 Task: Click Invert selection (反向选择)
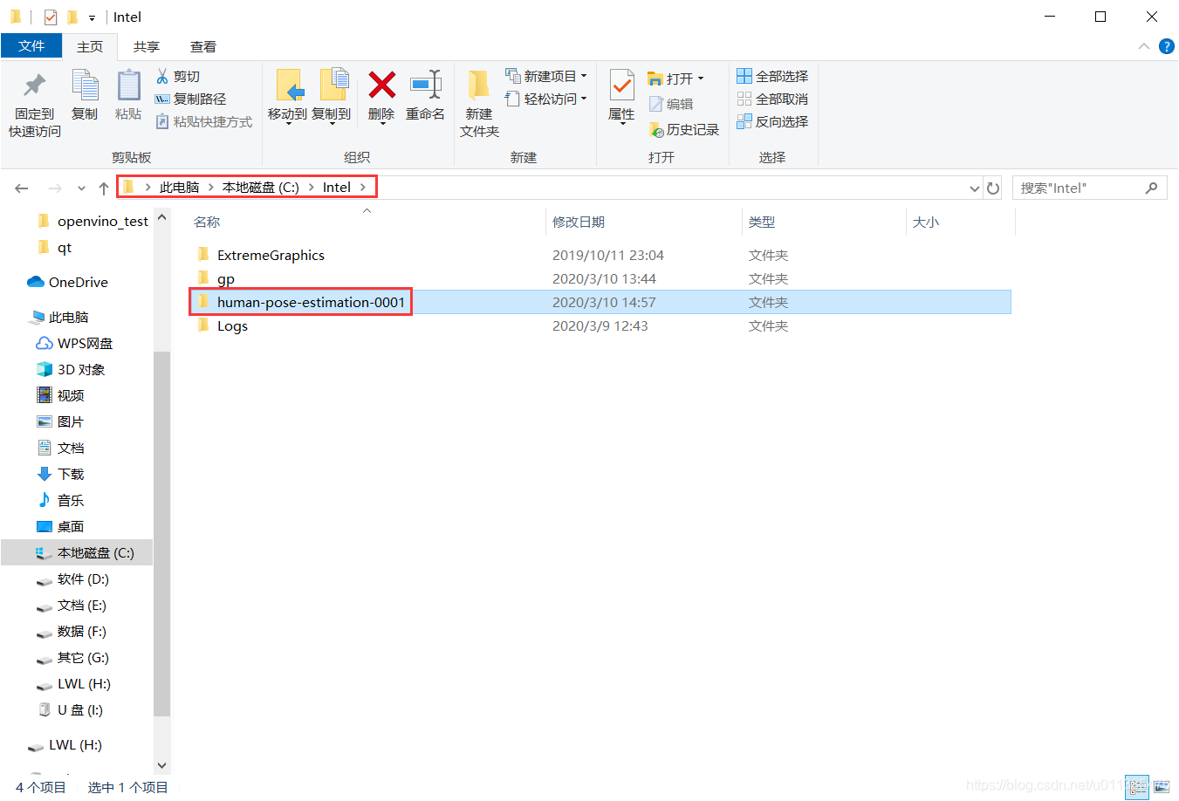(x=772, y=122)
